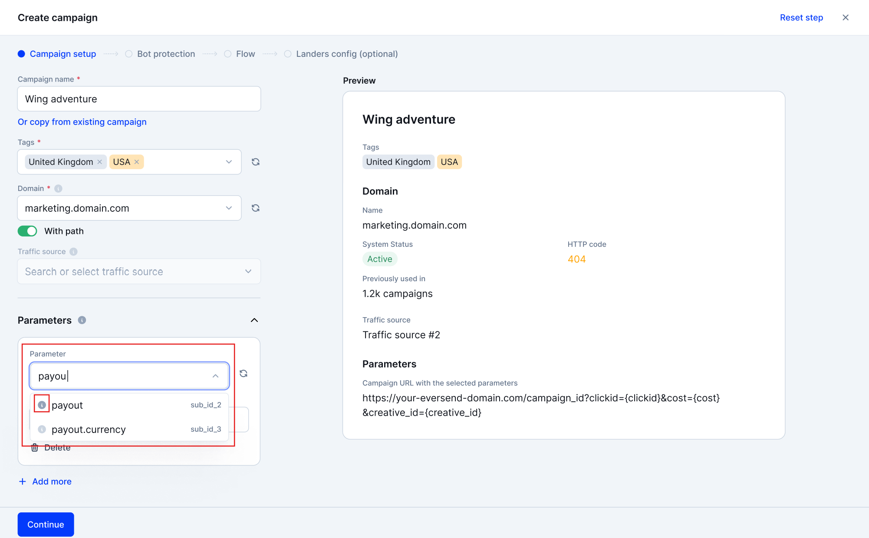The height and width of the screenshot is (538, 869).
Task: Click the 1.2k campaigns text
Action: 397,294
